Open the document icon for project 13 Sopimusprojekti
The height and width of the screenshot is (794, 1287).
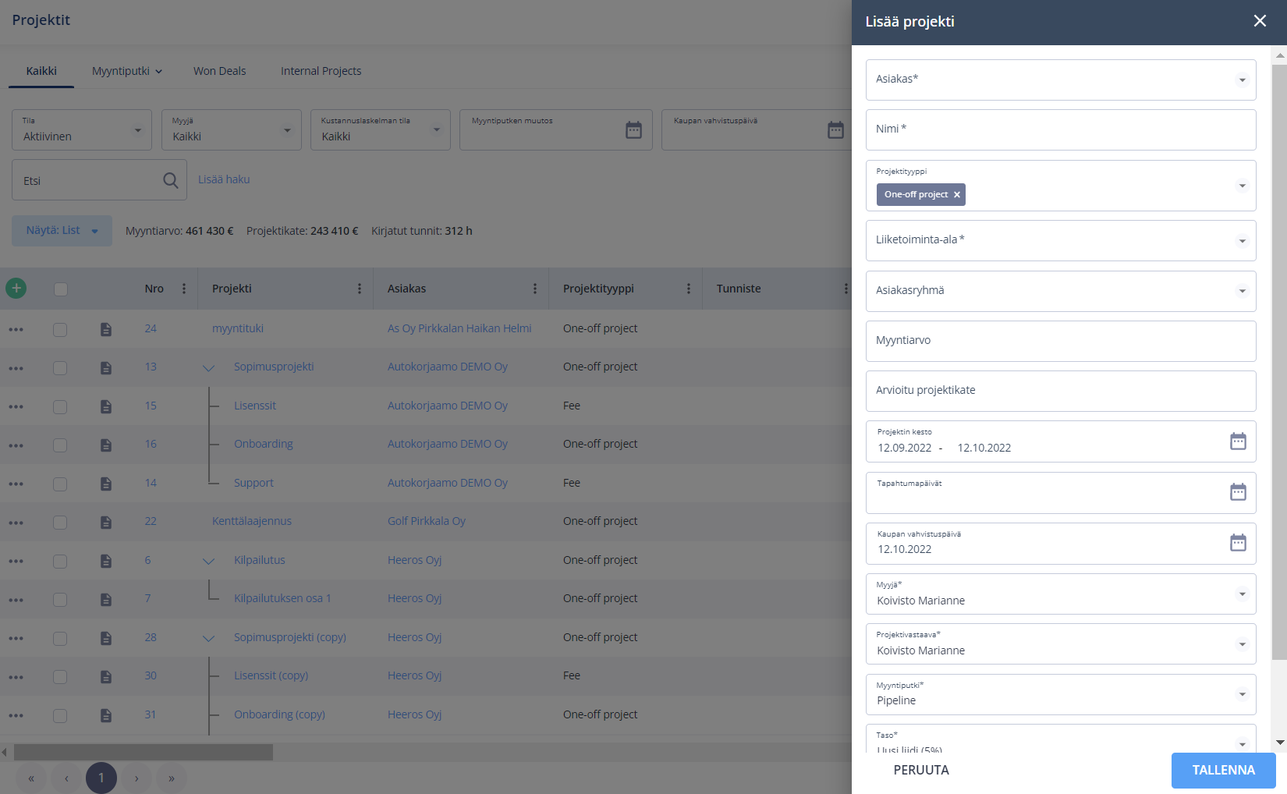coord(106,367)
